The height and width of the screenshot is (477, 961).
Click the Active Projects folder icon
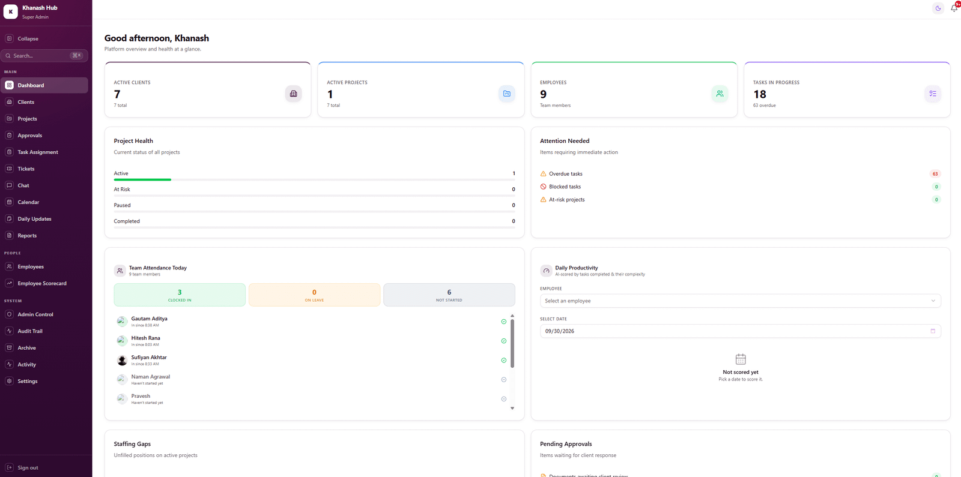(506, 94)
